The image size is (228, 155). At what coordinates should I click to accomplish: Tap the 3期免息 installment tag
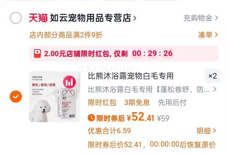click(137, 103)
